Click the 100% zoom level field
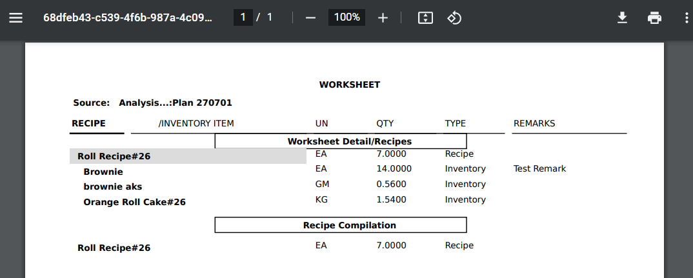Image resolution: width=693 pixels, height=278 pixels. [x=346, y=17]
